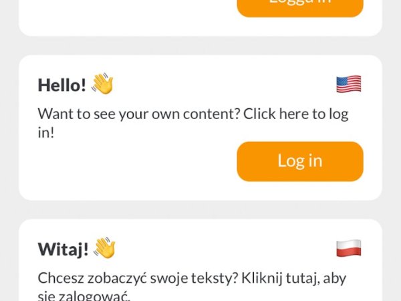Select the Hello! heading text
Viewport: 401px width, 301px height.
pos(62,85)
